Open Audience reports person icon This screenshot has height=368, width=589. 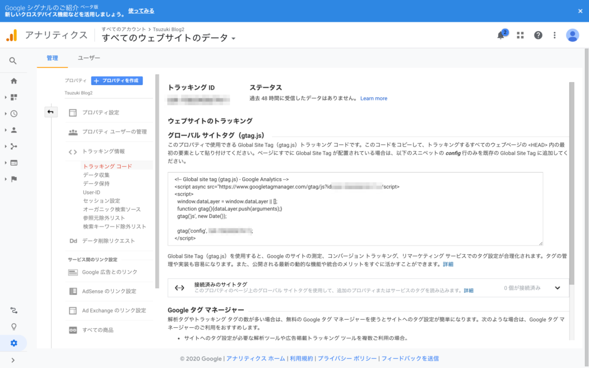click(14, 130)
